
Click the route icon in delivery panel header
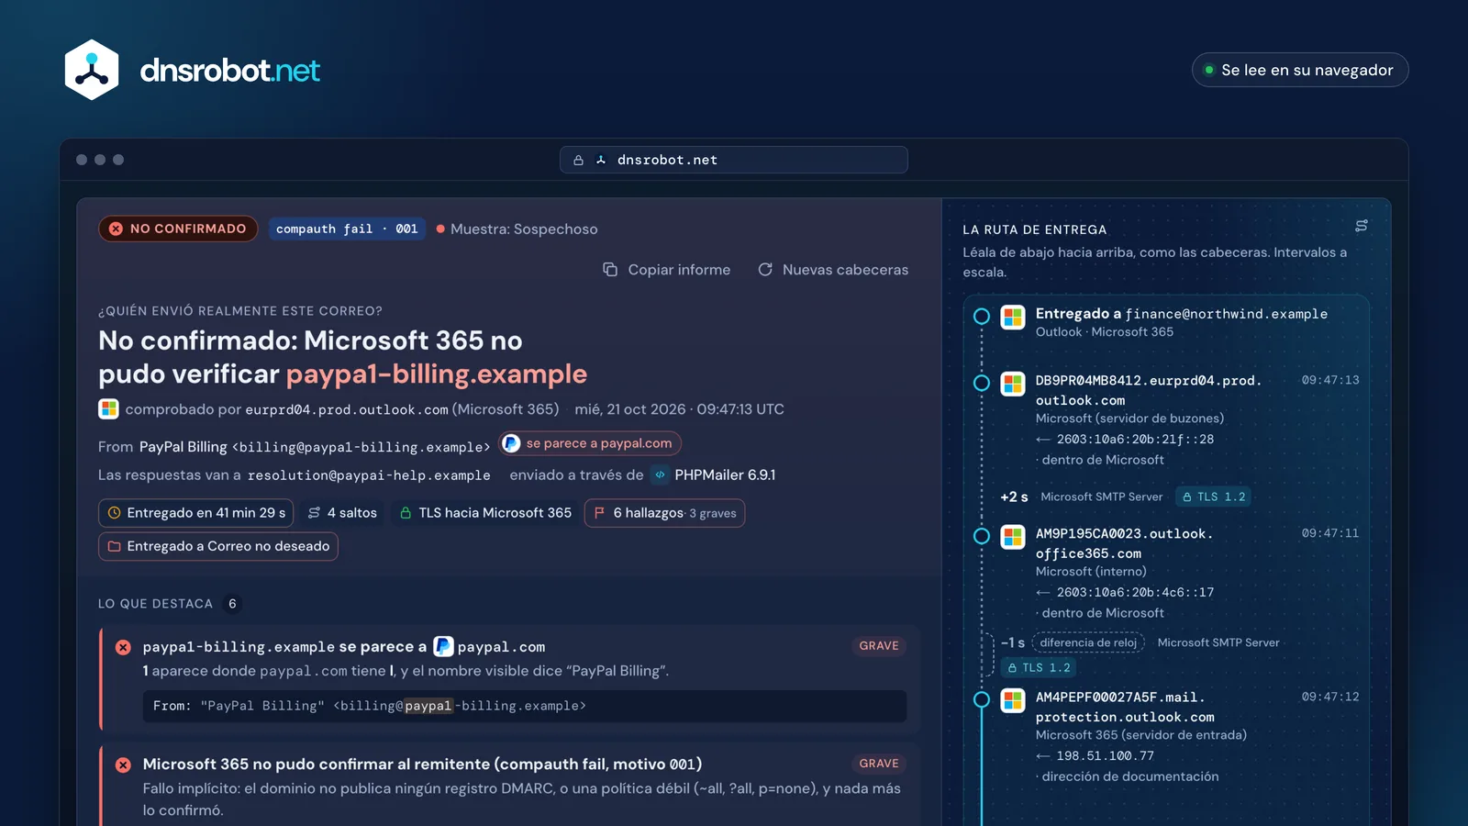point(1362,226)
